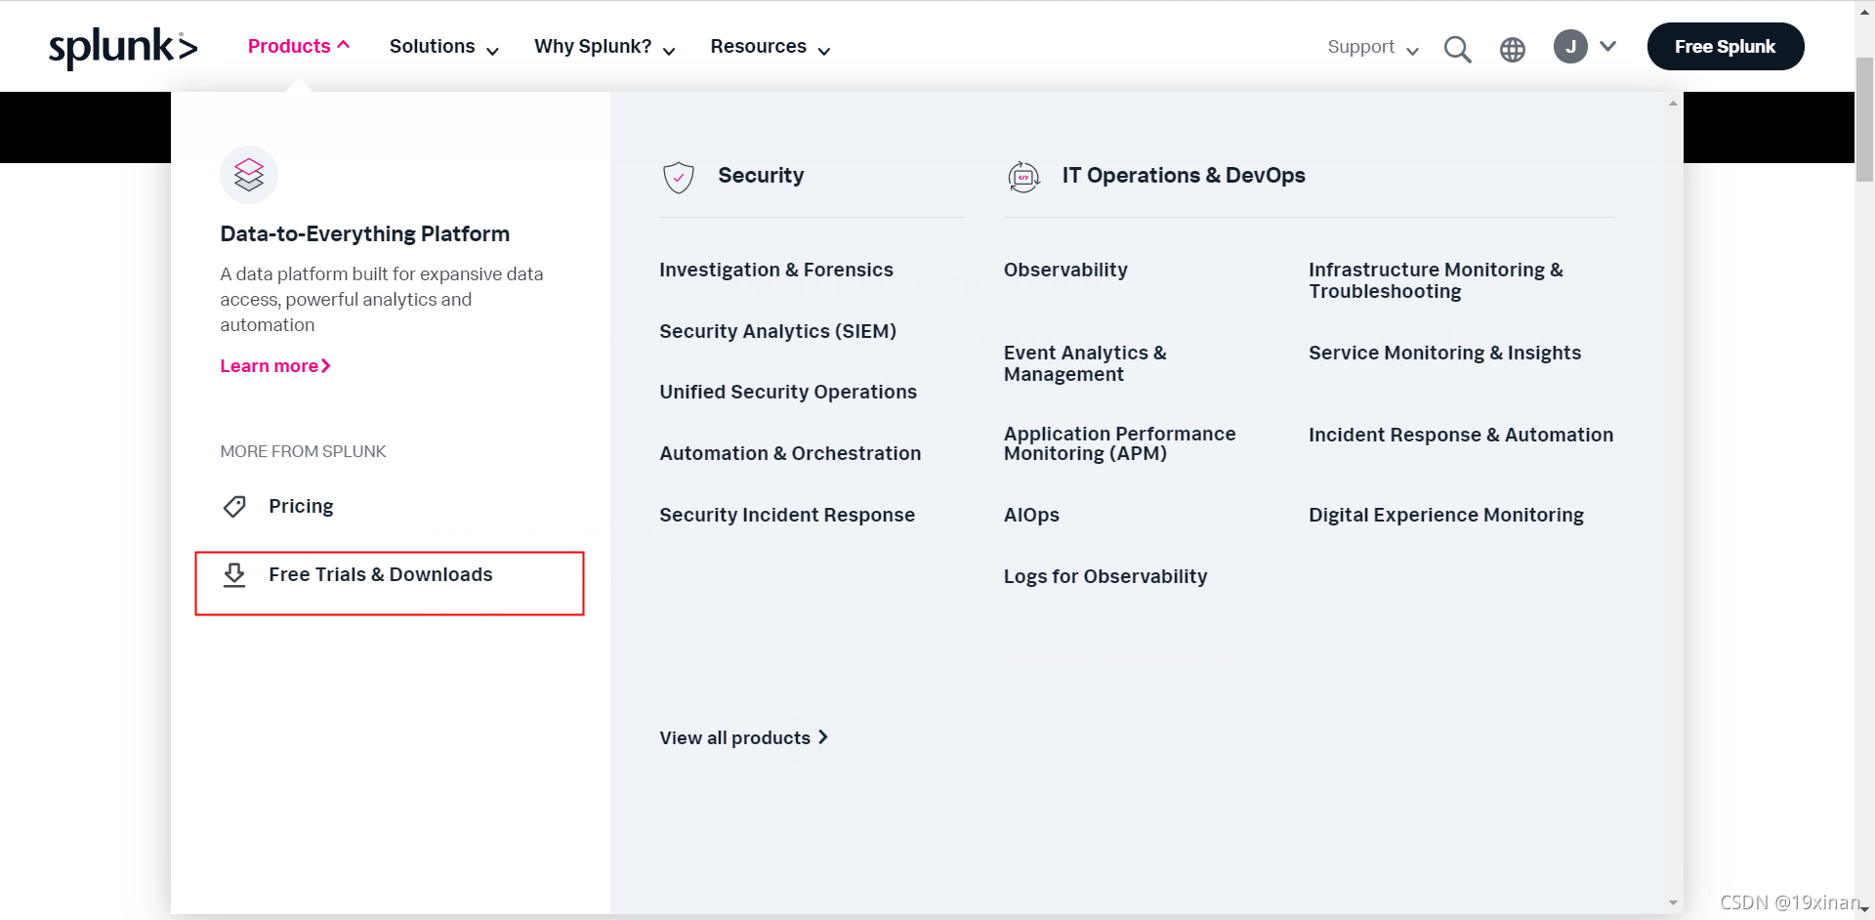Click the Splunk logo
The width and height of the screenshot is (1875, 920).
(123, 47)
